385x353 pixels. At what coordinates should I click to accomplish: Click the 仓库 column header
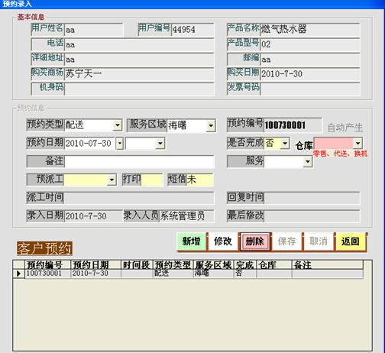click(274, 265)
